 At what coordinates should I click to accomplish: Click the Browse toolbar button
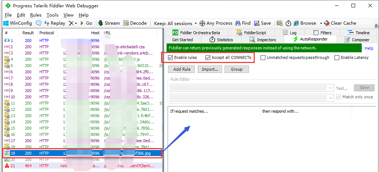(305, 23)
